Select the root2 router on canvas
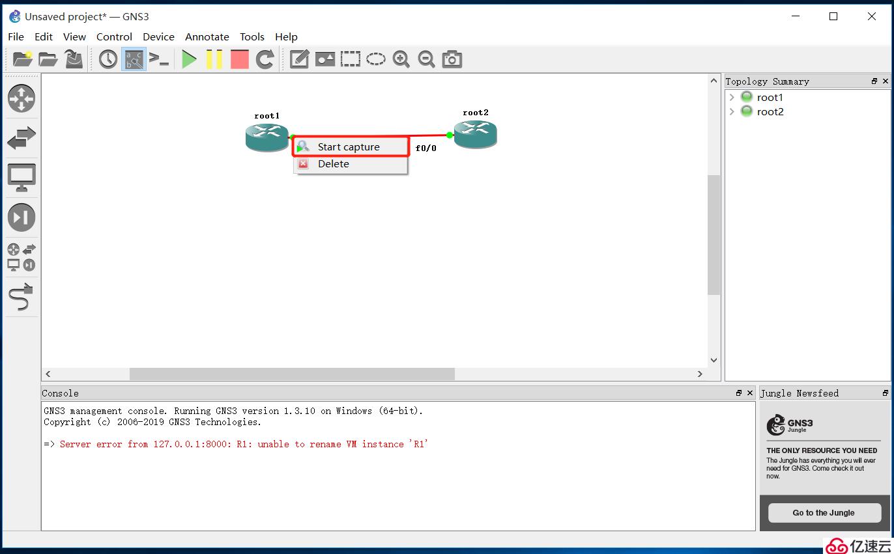Viewport: 894px width, 554px height. click(x=476, y=133)
